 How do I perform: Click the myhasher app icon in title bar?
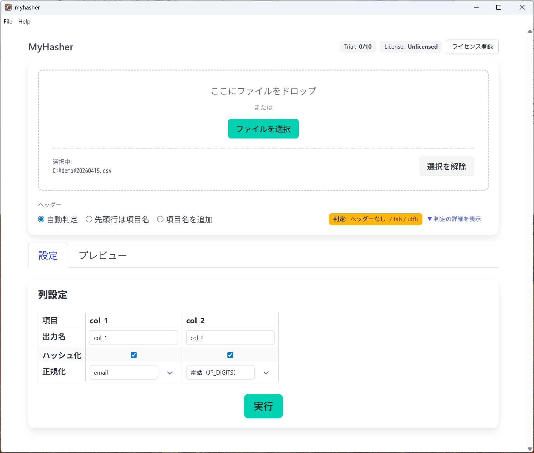click(x=8, y=7)
